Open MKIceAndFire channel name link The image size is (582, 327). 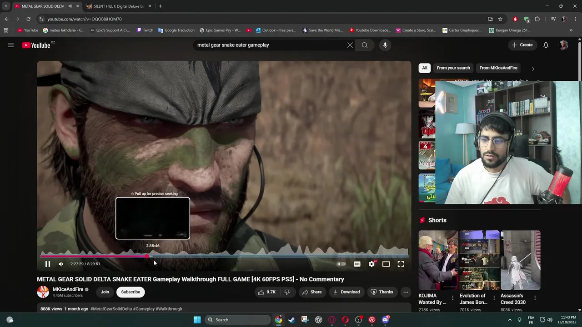[68, 289]
